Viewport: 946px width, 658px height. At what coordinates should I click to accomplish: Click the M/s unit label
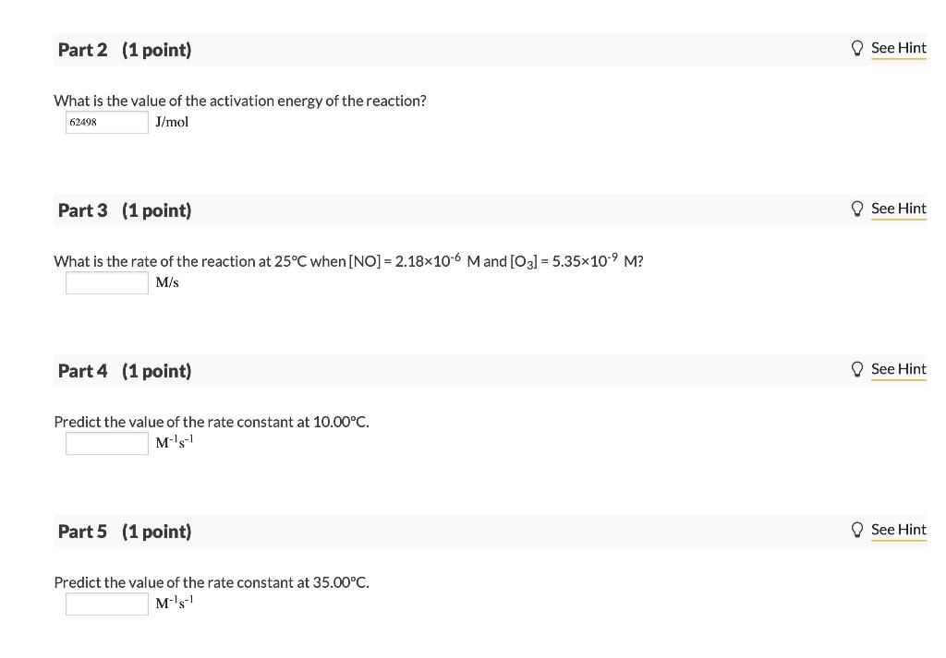[x=167, y=282]
